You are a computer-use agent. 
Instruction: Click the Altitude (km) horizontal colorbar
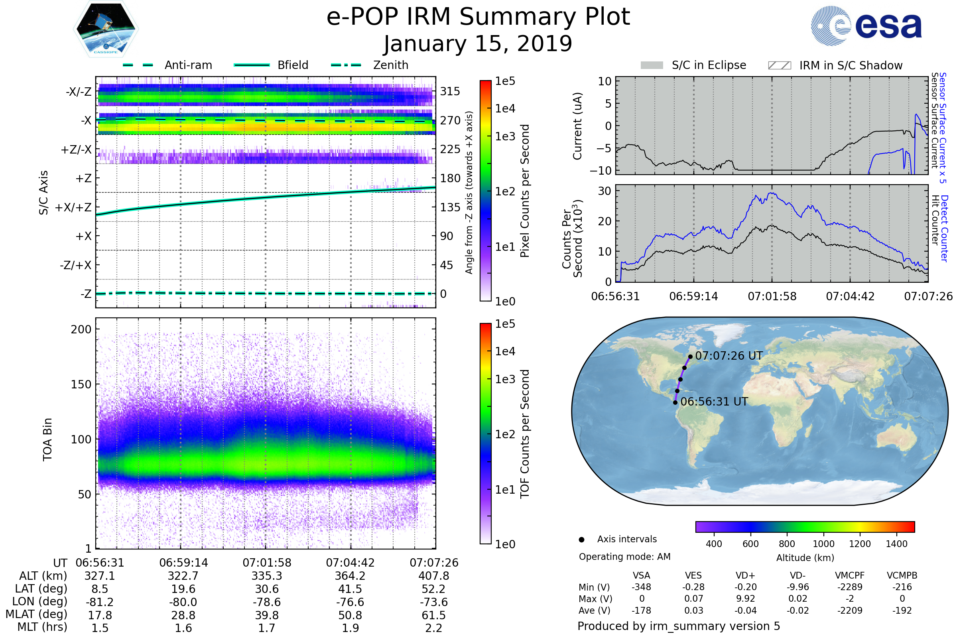pos(805,526)
